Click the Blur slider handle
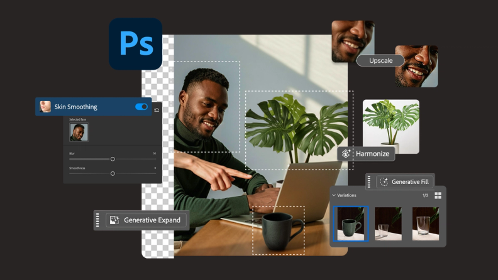 coord(113,159)
